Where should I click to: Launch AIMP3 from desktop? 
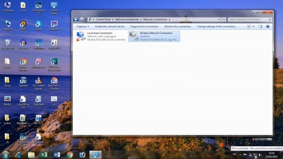[x=23, y=26]
